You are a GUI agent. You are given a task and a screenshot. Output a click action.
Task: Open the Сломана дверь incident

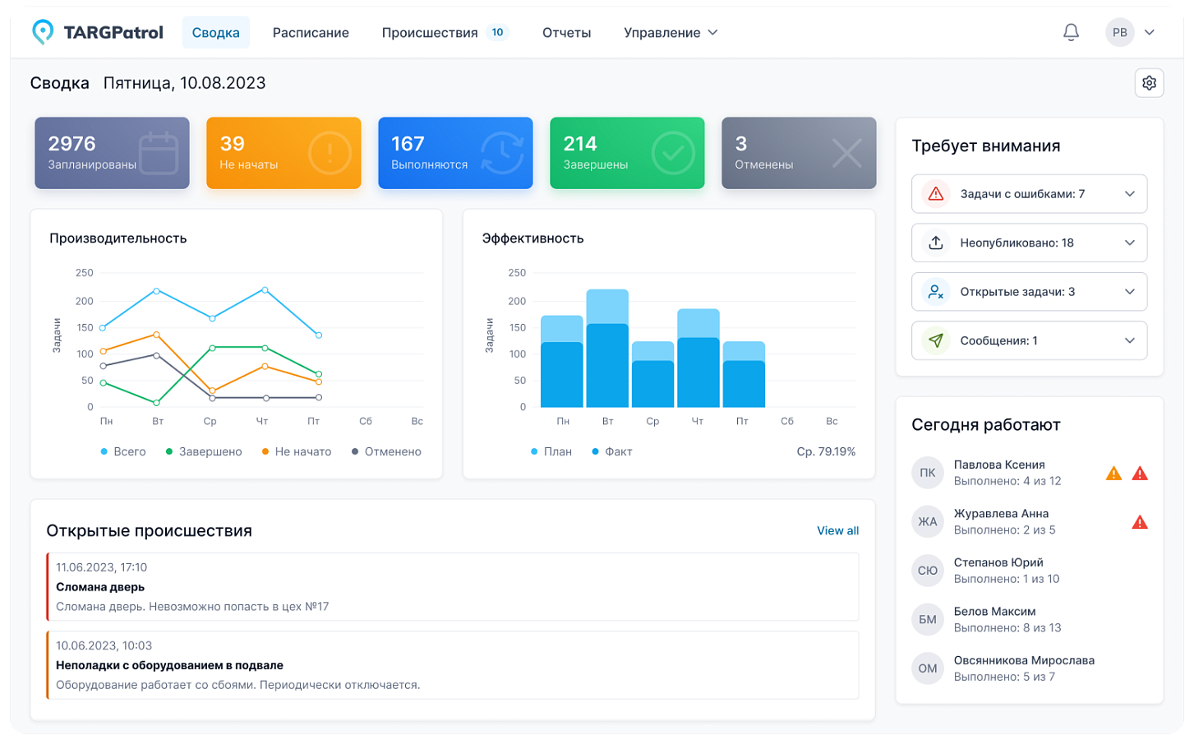pos(453,587)
